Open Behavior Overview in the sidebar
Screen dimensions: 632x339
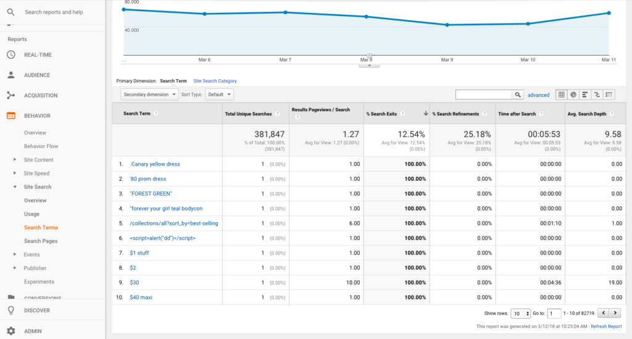click(35, 133)
